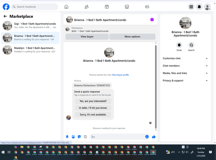The image size is (216, 160).
Task: Select the Brianna conversation in the list
Action: pyautogui.click(x=30, y=38)
